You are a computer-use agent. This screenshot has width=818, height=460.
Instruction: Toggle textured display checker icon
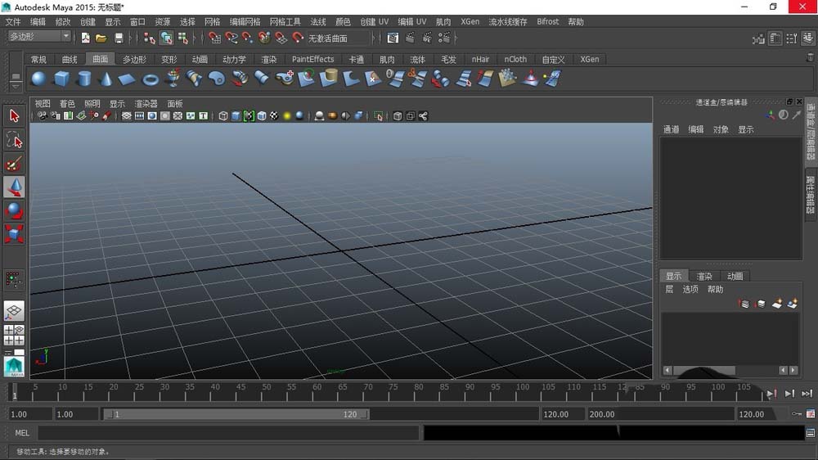[x=274, y=116]
